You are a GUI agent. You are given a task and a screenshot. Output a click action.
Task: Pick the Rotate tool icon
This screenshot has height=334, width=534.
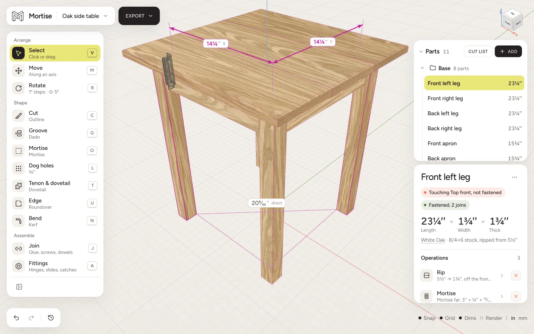[x=19, y=88]
